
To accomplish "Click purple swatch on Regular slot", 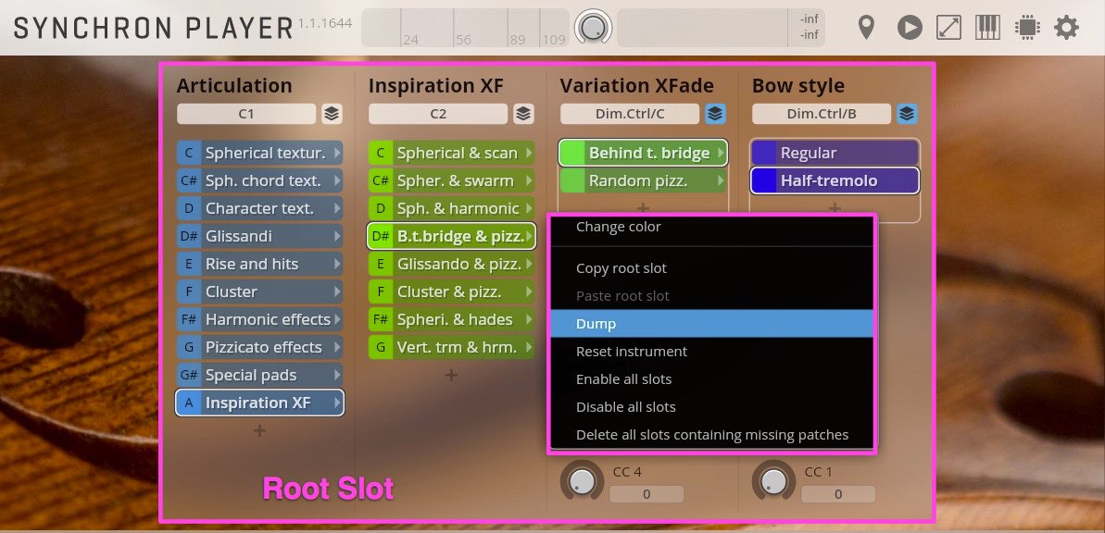I will [764, 153].
